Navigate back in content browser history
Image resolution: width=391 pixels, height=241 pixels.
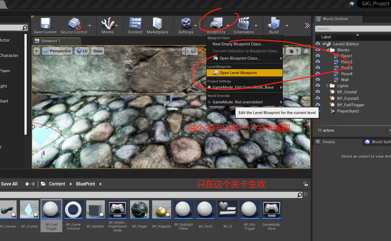click(27, 184)
